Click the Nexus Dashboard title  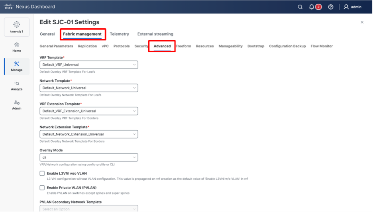[x=35, y=7]
